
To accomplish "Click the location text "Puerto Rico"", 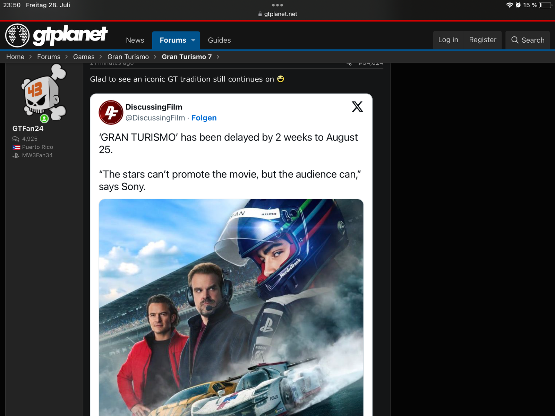I will coord(37,147).
